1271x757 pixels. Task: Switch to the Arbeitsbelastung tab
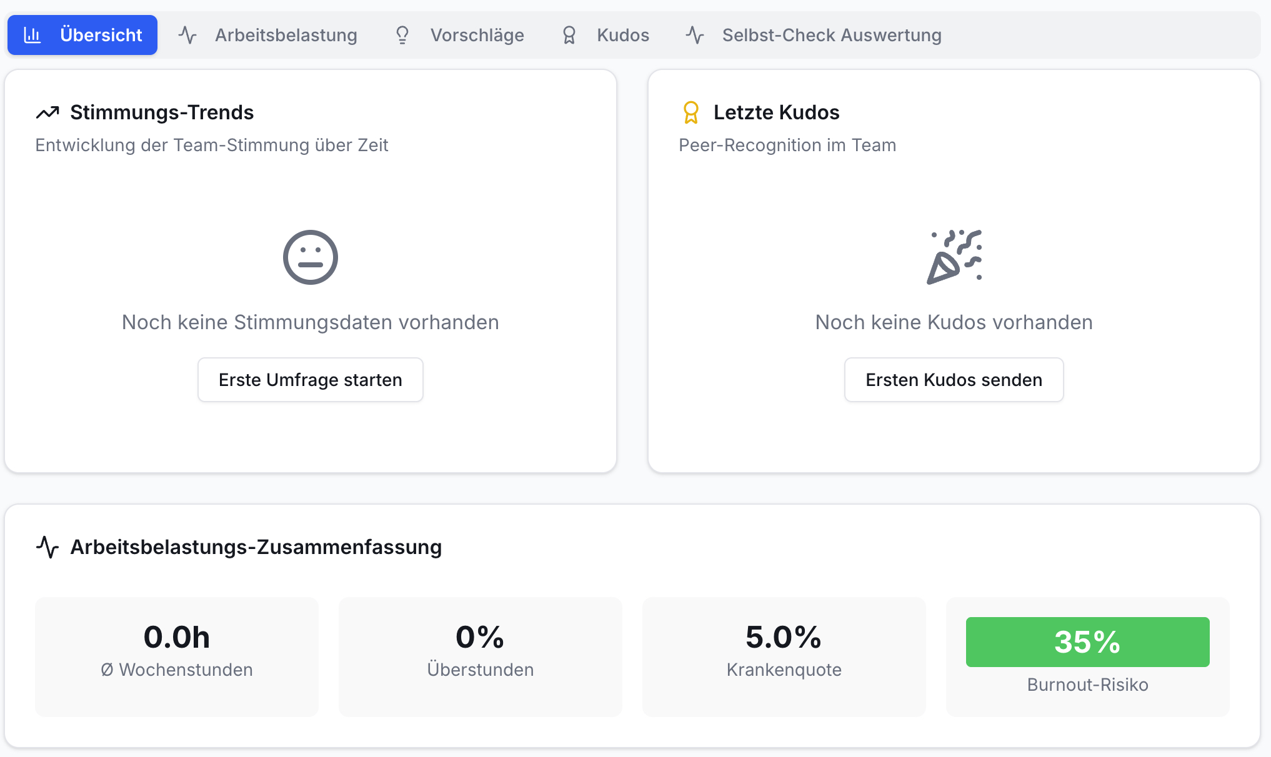tap(267, 35)
